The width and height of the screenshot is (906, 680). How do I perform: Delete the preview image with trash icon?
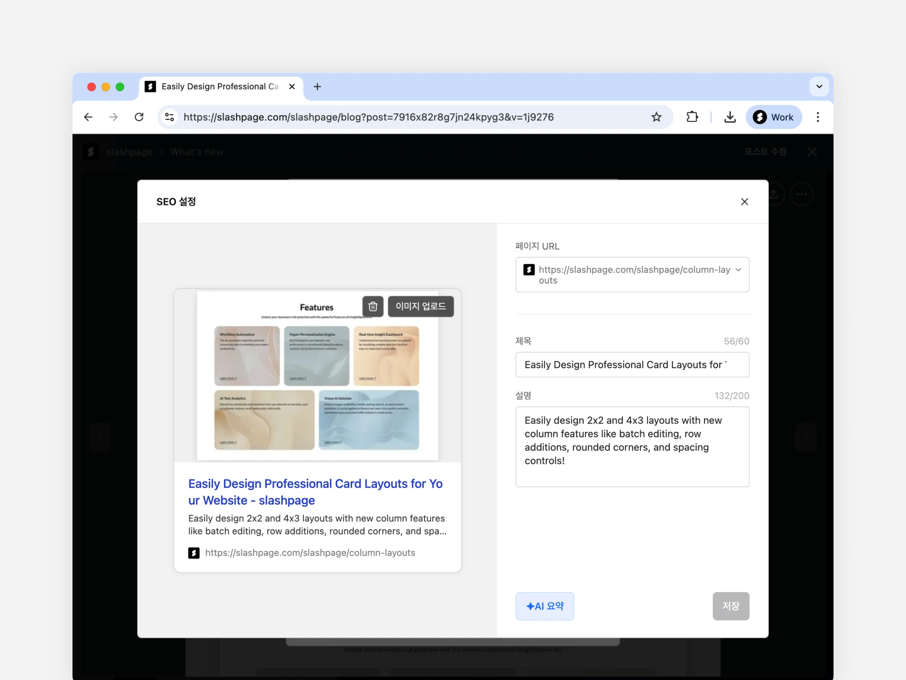pos(373,306)
